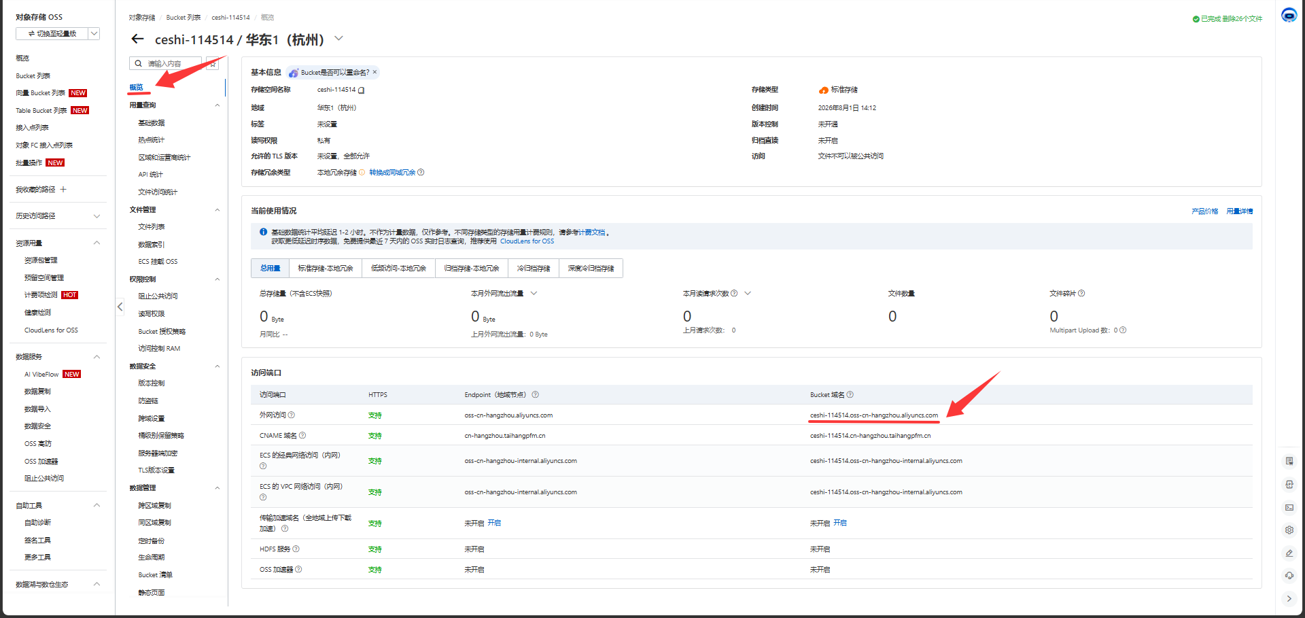
Task: Open the settings gear in the right toolbar
Action: (1289, 530)
